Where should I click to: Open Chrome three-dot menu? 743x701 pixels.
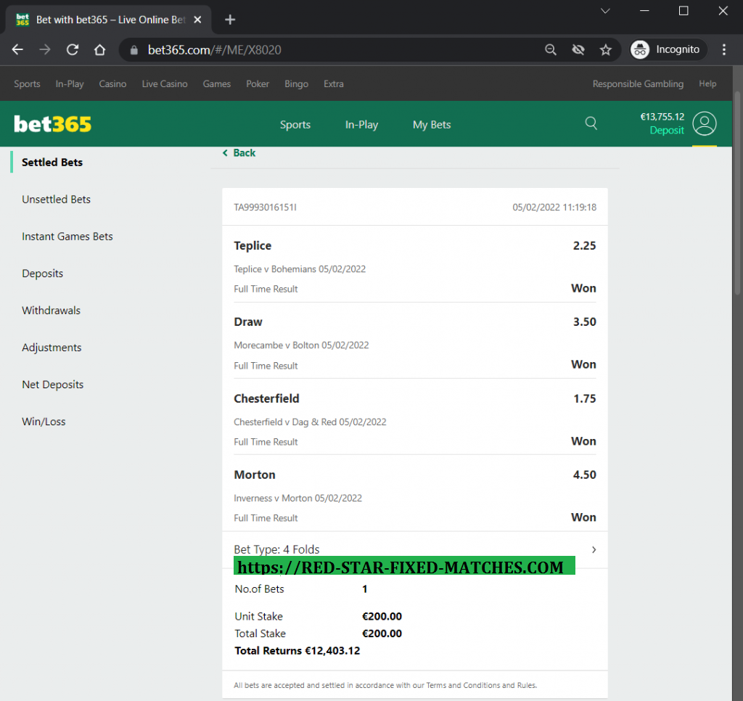724,49
